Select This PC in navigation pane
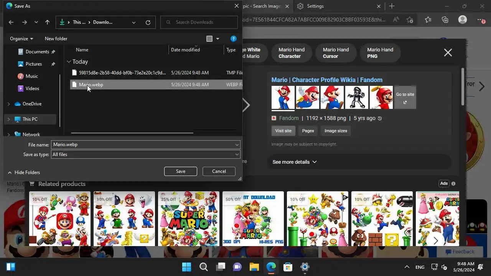The height and width of the screenshot is (276, 491). click(30, 119)
